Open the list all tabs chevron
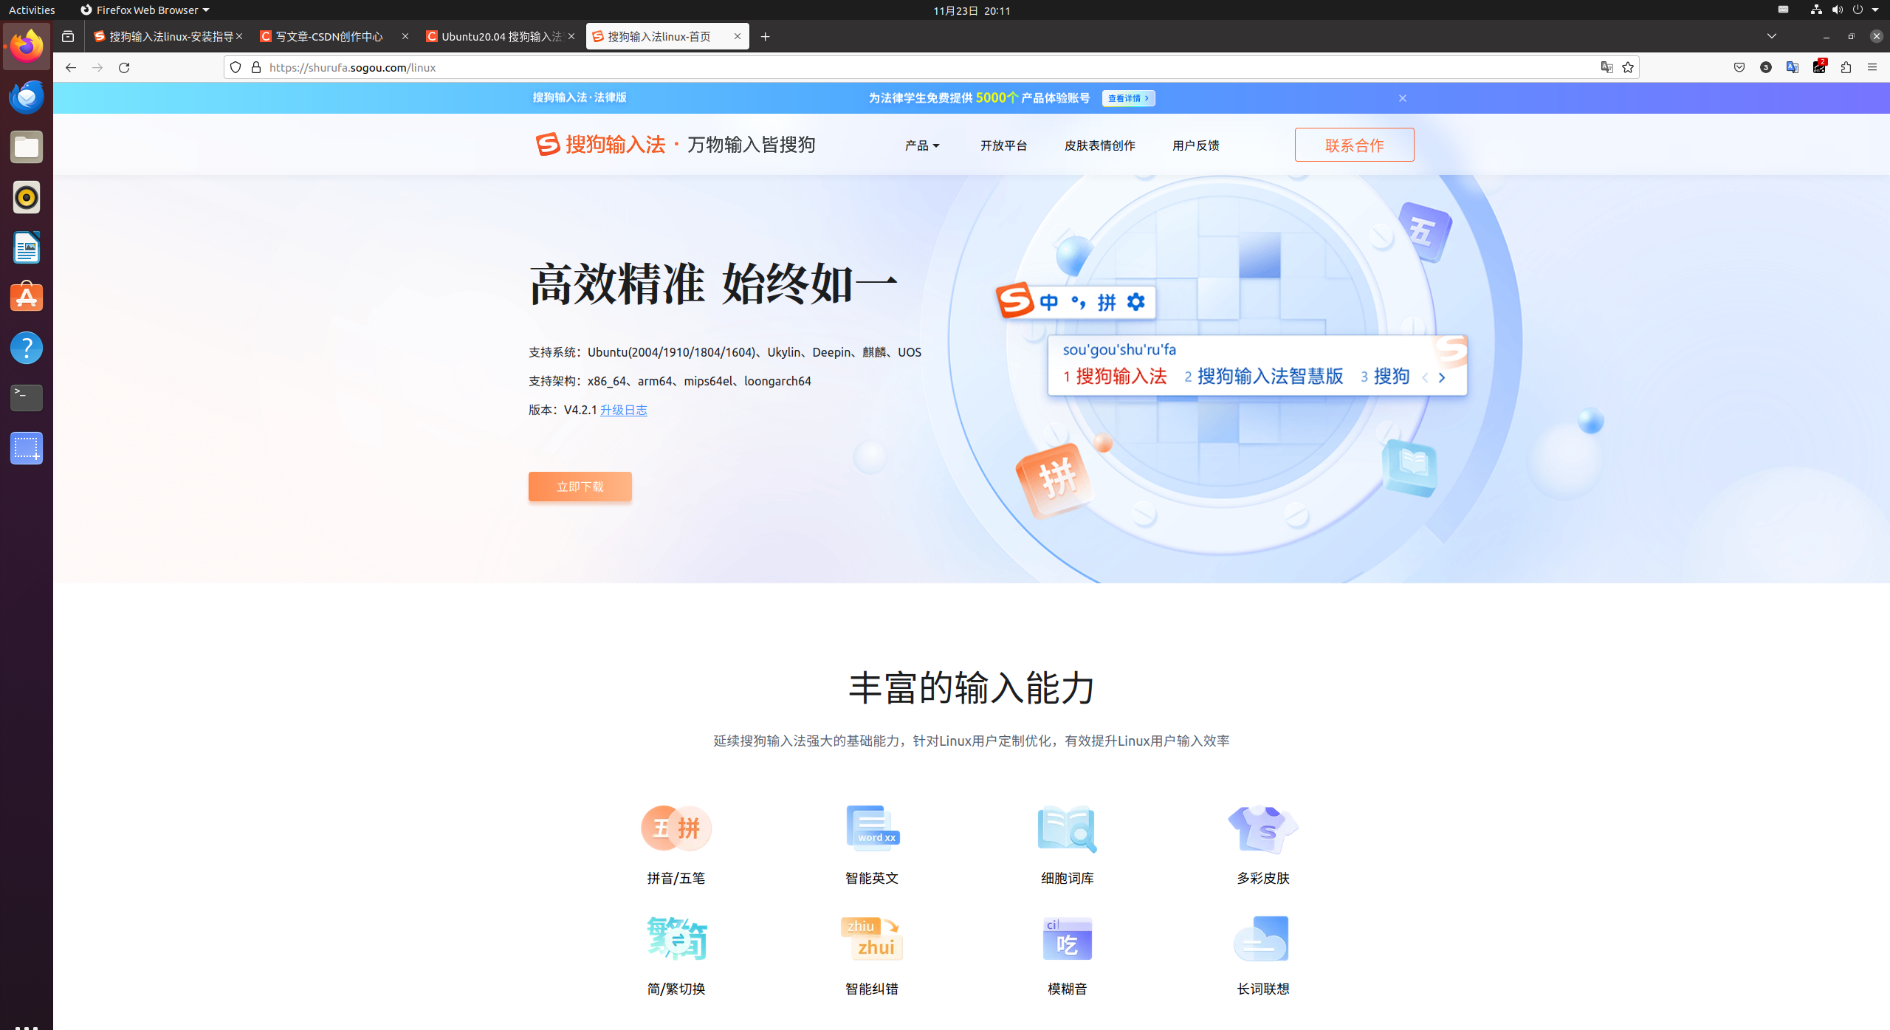This screenshot has width=1890, height=1030. pyautogui.click(x=1771, y=36)
